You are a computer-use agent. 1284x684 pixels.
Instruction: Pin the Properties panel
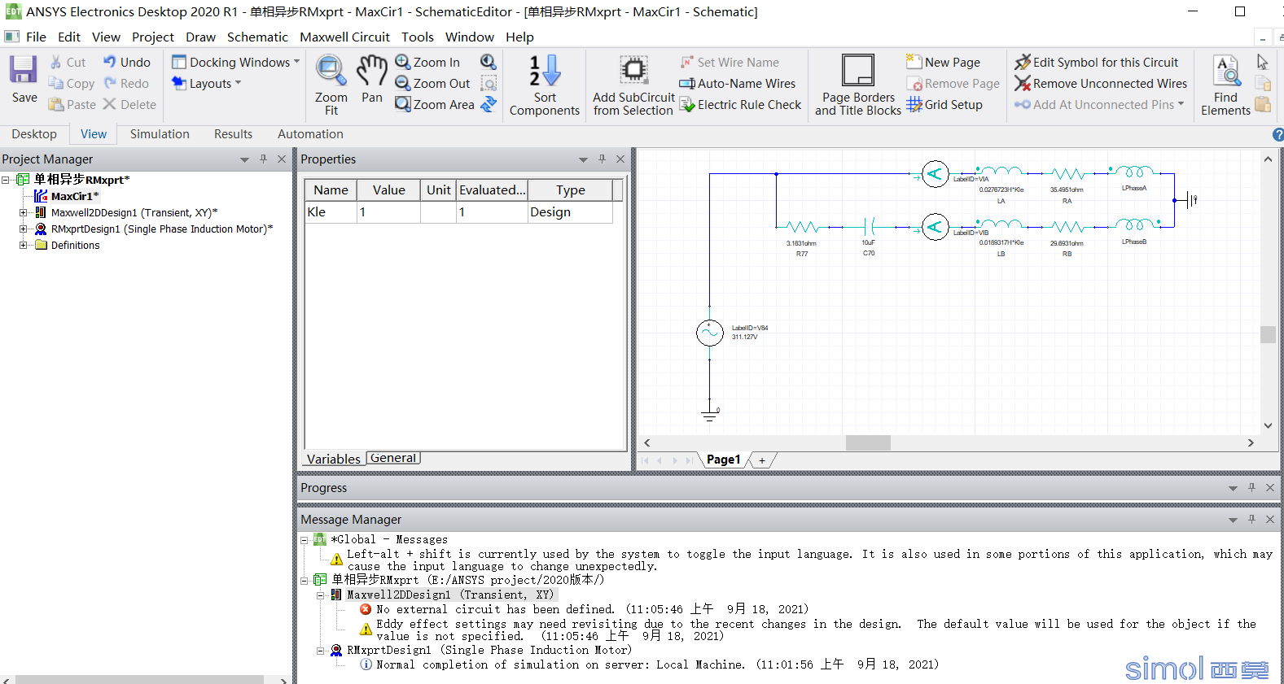tap(602, 159)
